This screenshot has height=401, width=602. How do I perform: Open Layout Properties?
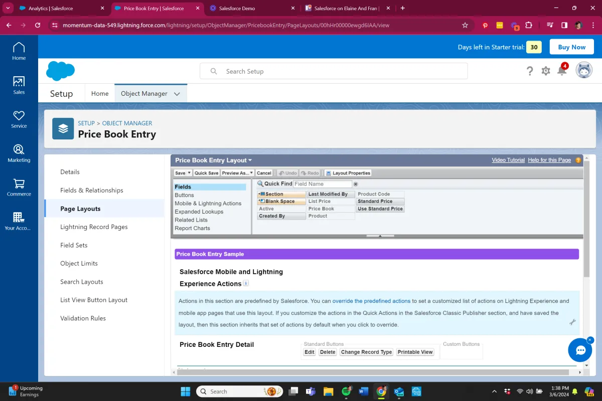coord(348,173)
